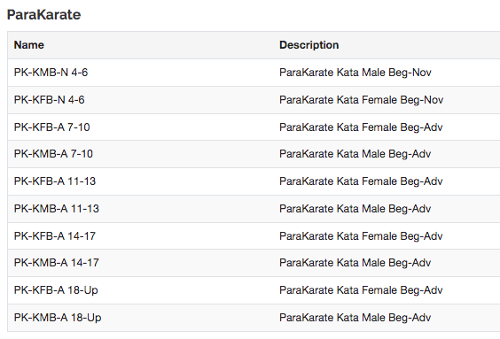Select the PK-KFB-A 7-10 row name
Image resolution: width=500 pixels, height=339 pixels.
51,127
